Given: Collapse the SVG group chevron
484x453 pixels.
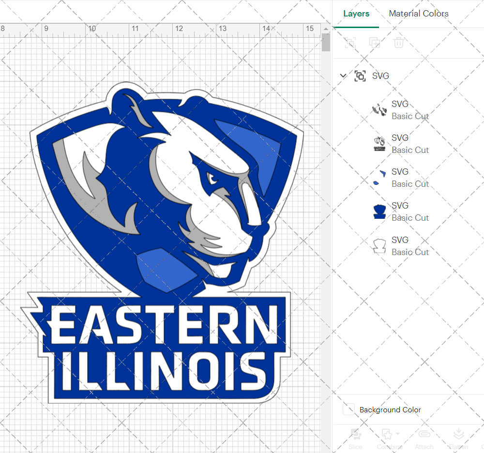Looking at the screenshot, I should click(343, 75).
